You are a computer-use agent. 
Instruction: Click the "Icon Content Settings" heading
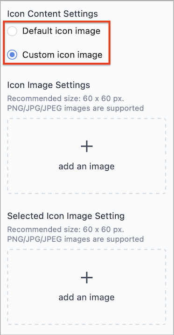[53, 14]
